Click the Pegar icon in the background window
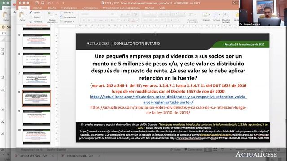The height and width of the screenshot is (161, 287). coord(5,15)
